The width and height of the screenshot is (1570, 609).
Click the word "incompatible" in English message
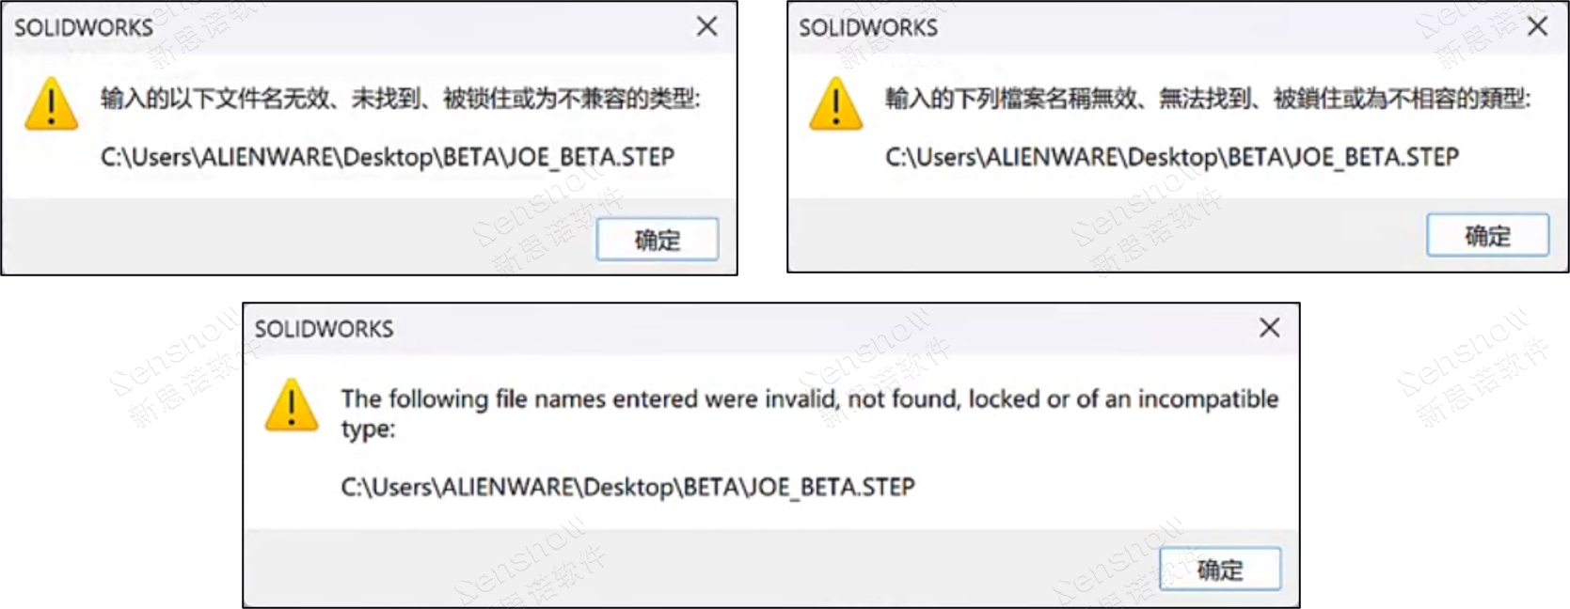pos(1208,399)
